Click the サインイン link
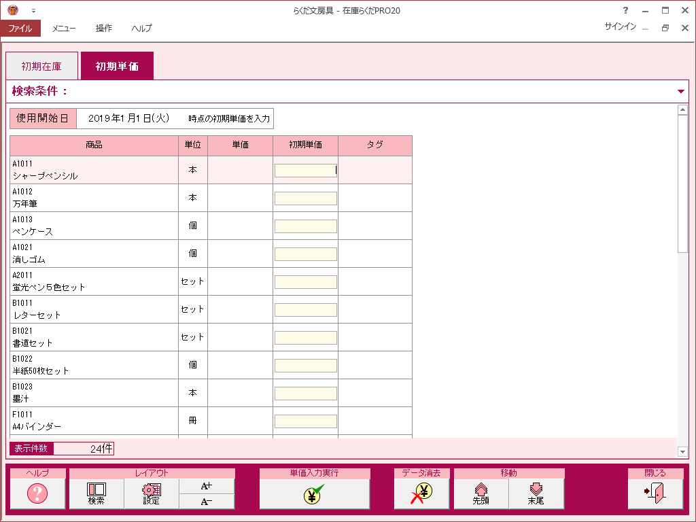The height and width of the screenshot is (522, 696). point(620,27)
